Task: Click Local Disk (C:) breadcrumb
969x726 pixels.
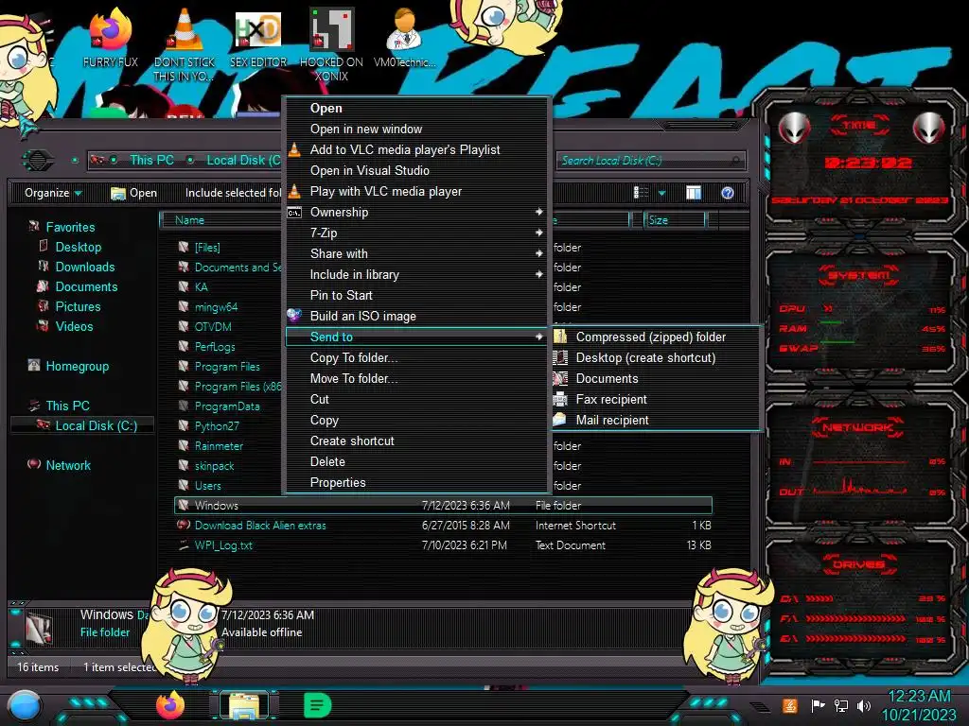Action: tap(243, 160)
